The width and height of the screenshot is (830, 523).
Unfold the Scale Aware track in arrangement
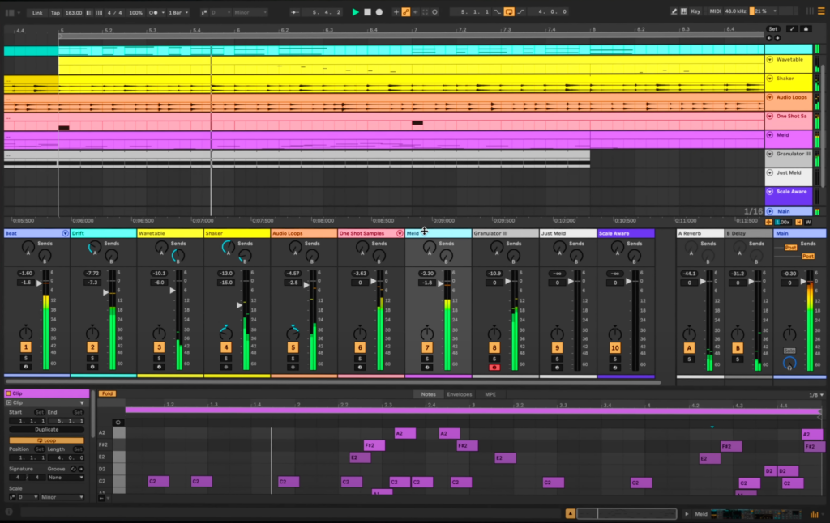tap(770, 192)
